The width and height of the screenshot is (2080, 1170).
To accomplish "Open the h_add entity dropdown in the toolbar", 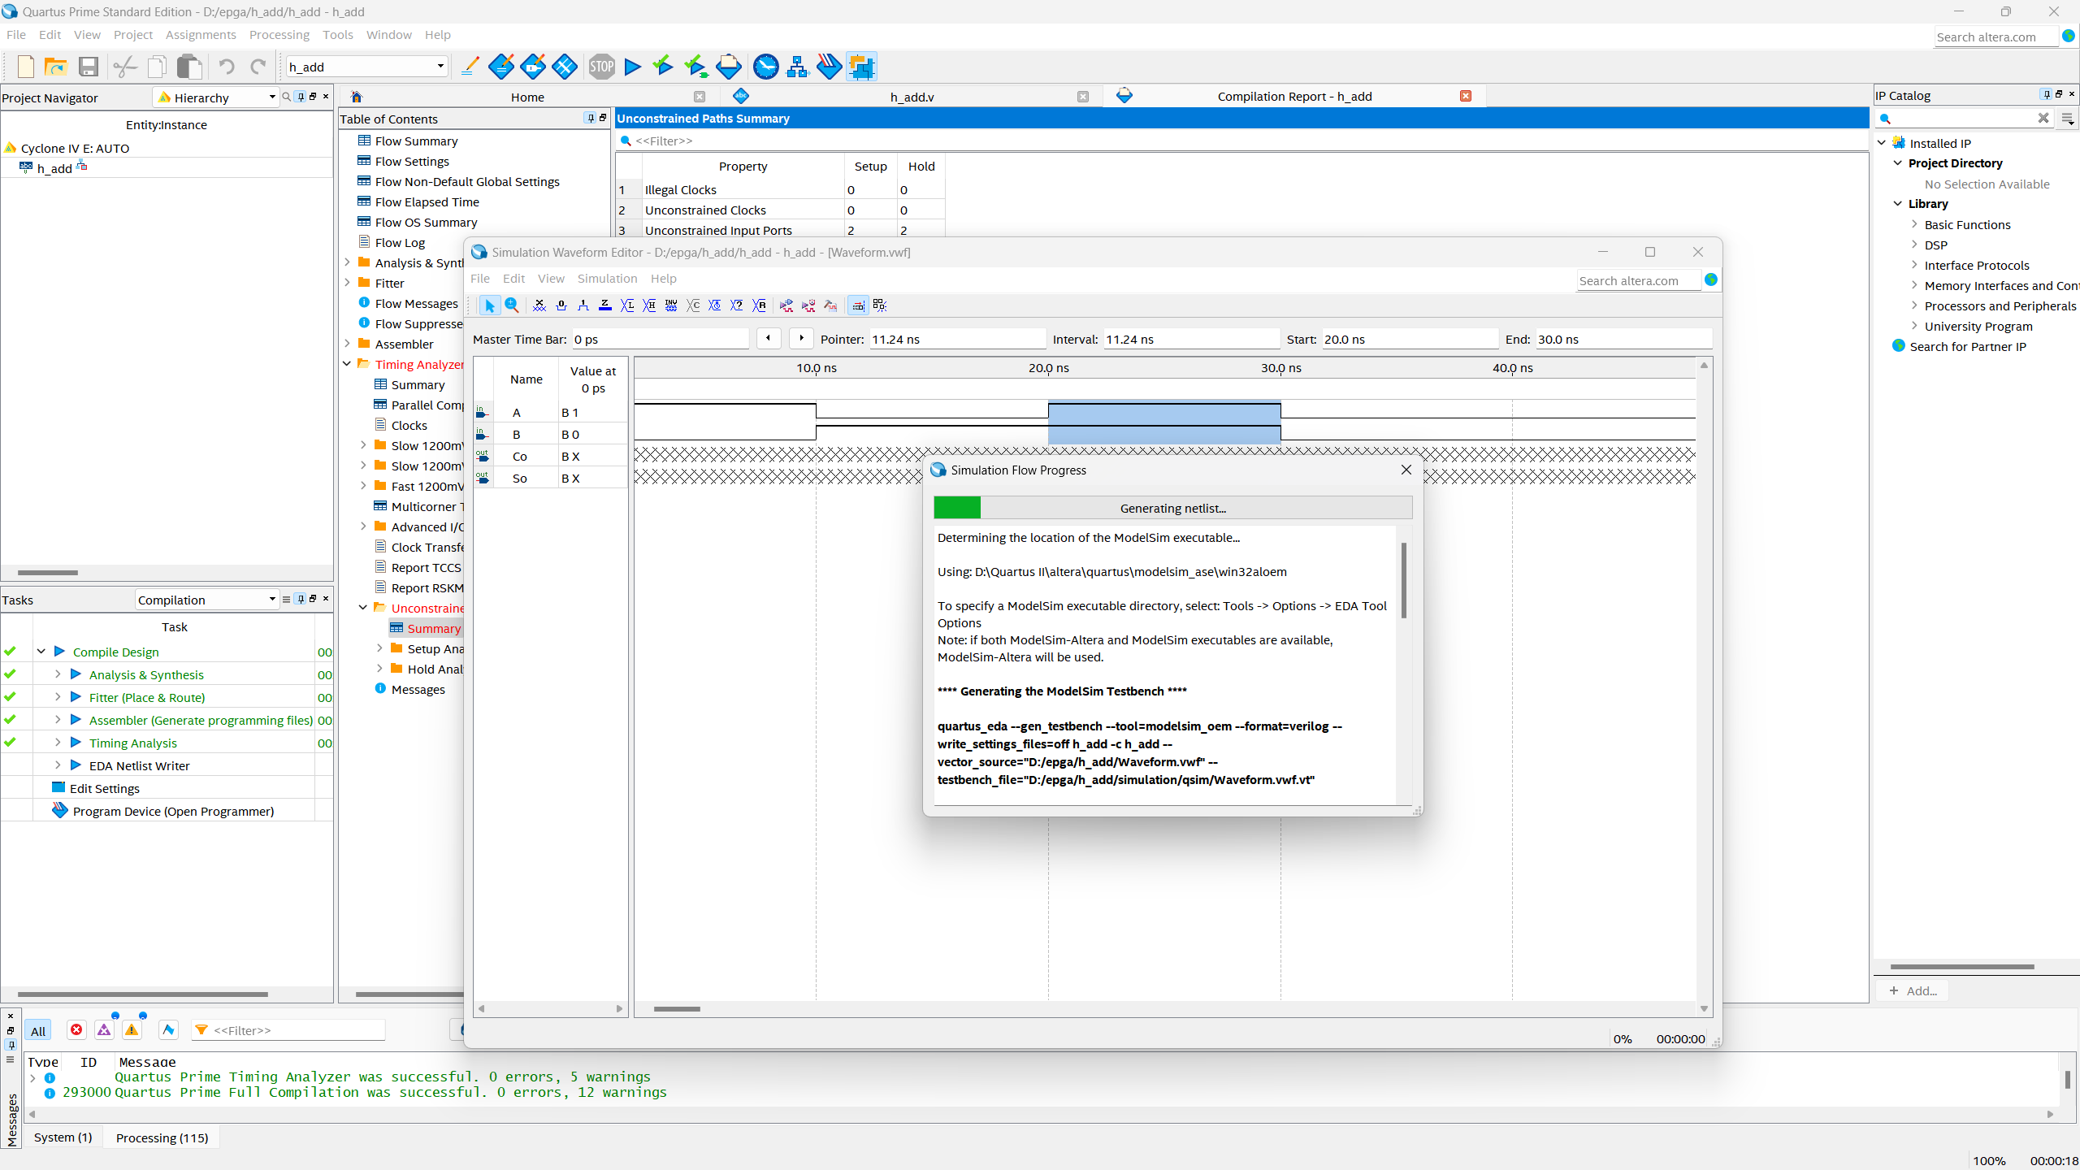I will click(x=440, y=67).
